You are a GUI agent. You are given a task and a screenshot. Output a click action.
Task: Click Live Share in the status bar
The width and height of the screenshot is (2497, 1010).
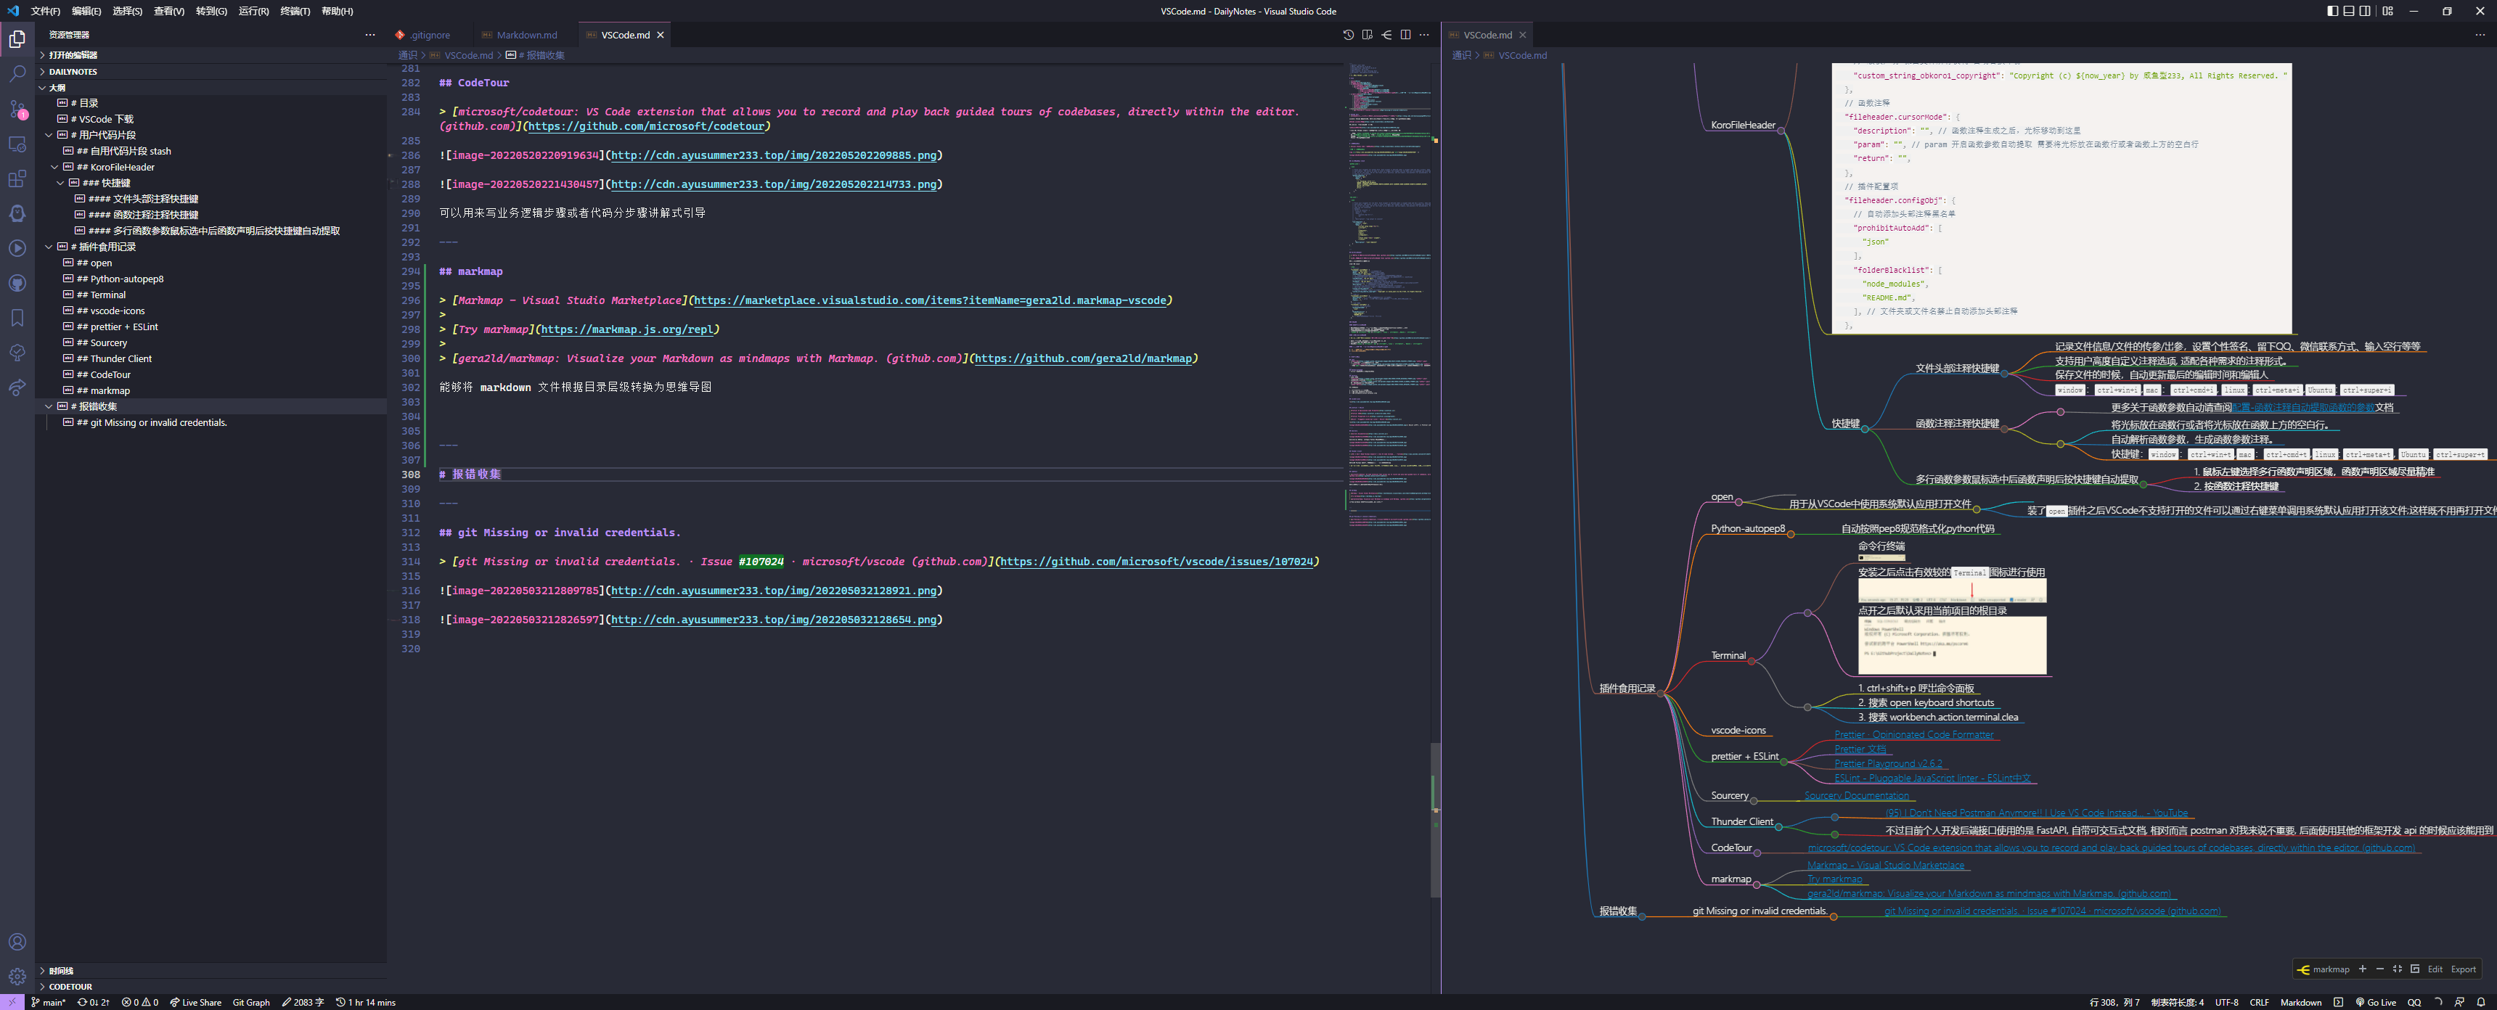[196, 1002]
